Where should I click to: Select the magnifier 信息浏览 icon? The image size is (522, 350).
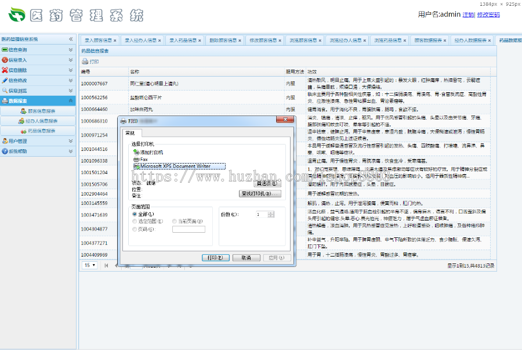click(x=5, y=90)
